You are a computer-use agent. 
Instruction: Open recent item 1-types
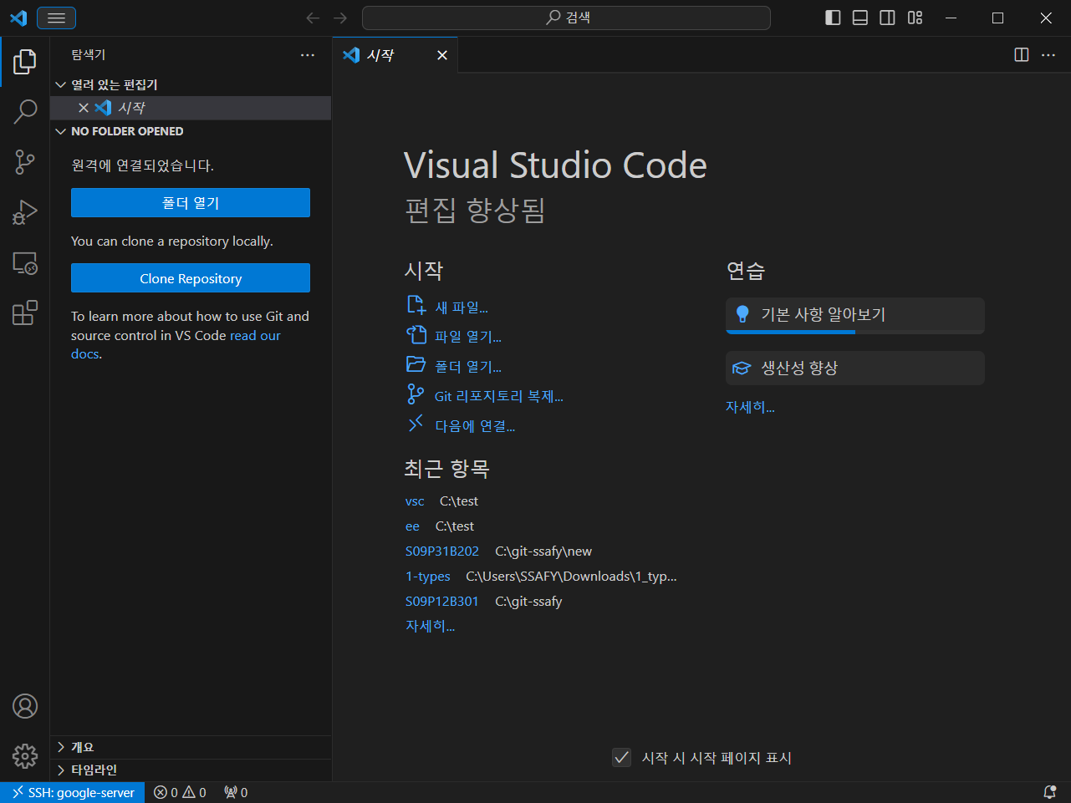(428, 577)
